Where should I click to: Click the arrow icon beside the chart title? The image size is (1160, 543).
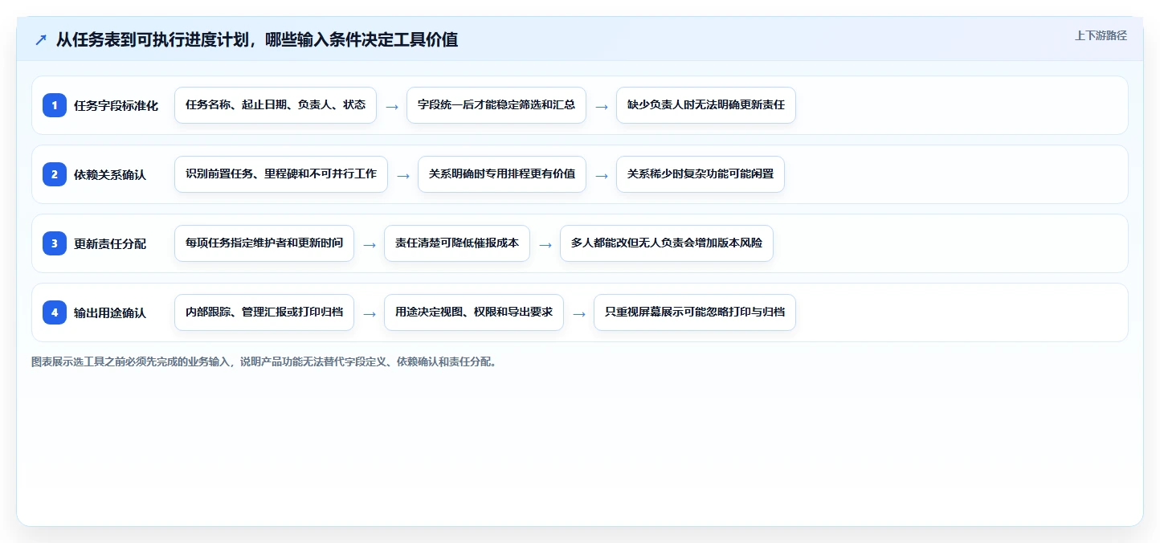[x=41, y=39]
